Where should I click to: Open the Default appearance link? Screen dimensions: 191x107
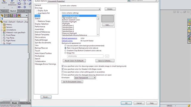[x=70, y=38]
